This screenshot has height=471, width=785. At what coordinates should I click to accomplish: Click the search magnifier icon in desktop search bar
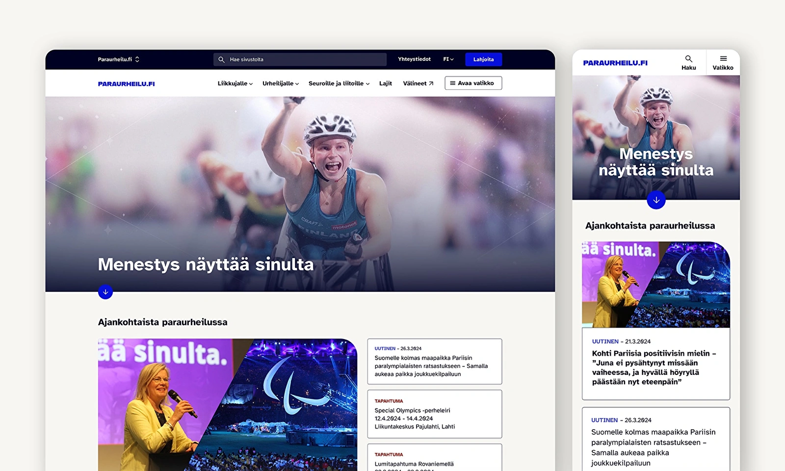coord(221,59)
